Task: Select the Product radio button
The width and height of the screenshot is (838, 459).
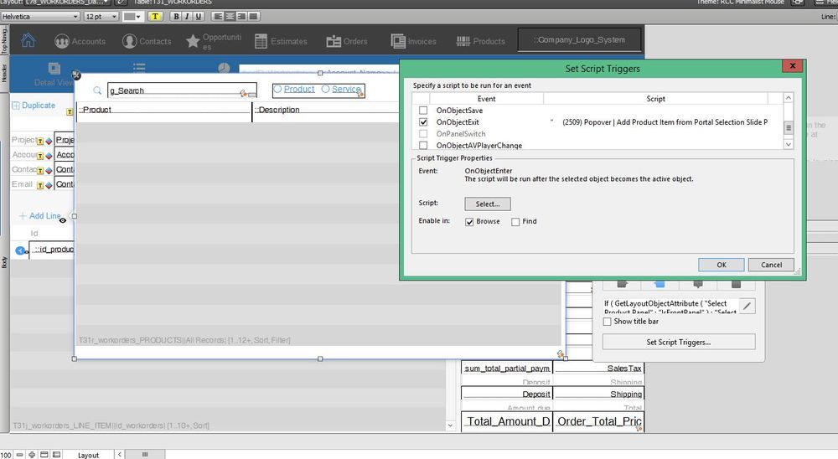Action: click(x=277, y=90)
